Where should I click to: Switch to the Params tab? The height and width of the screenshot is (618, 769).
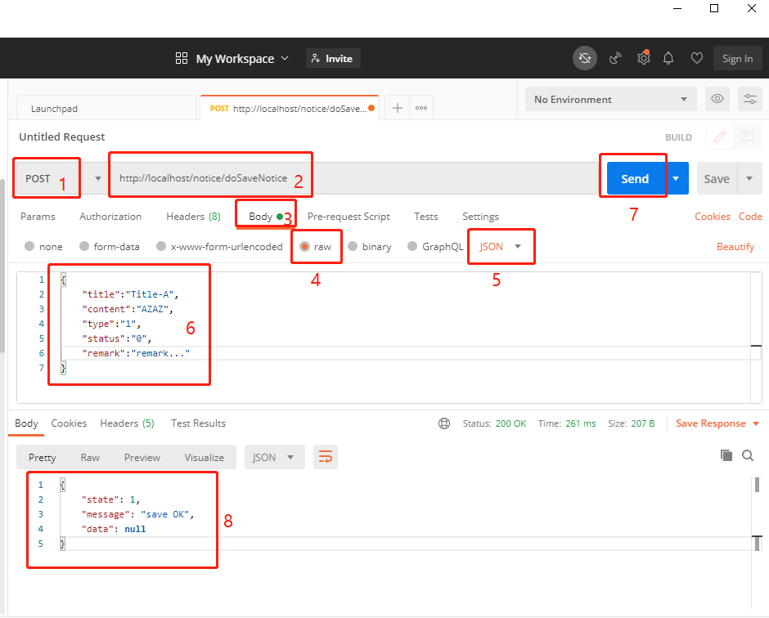tap(38, 216)
